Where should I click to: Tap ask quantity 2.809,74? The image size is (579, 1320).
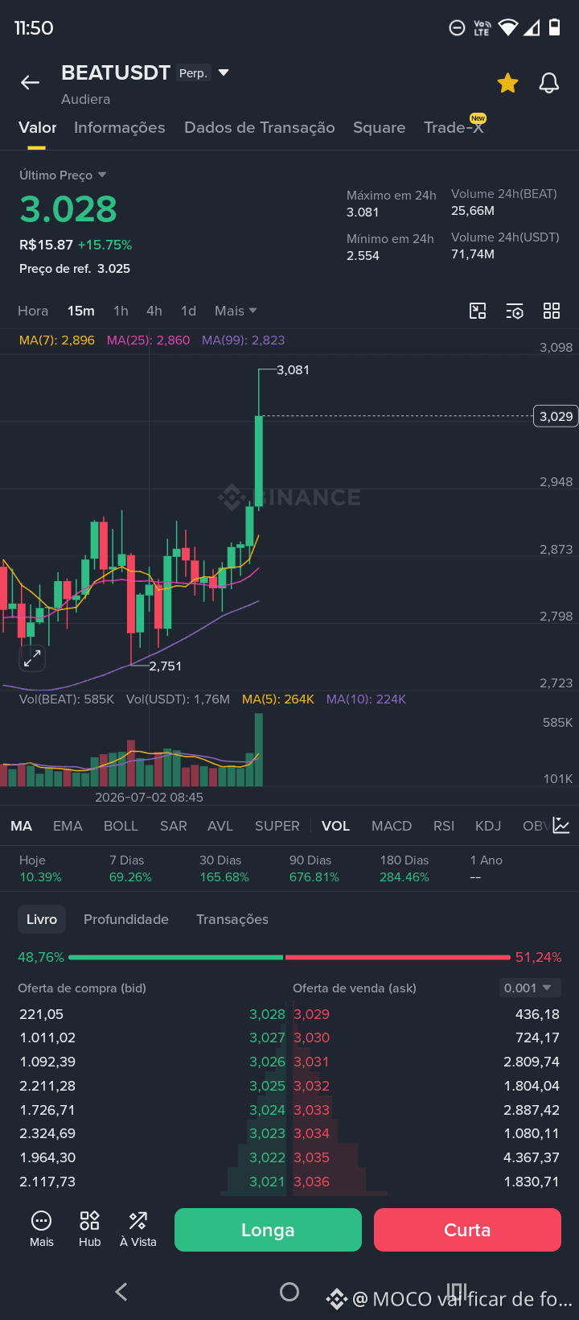pyautogui.click(x=531, y=1062)
